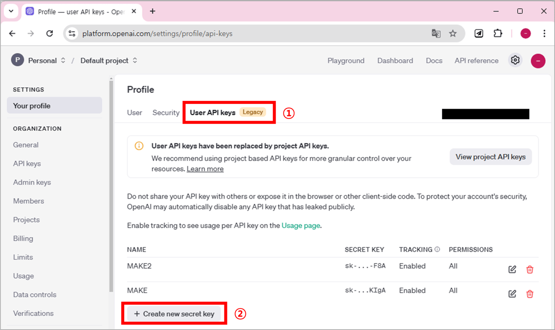The width and height of the screenshot is (555, 330).
Task: Open API keys in the sidebar
Action: pyautogui.click(x=27, y=164)
